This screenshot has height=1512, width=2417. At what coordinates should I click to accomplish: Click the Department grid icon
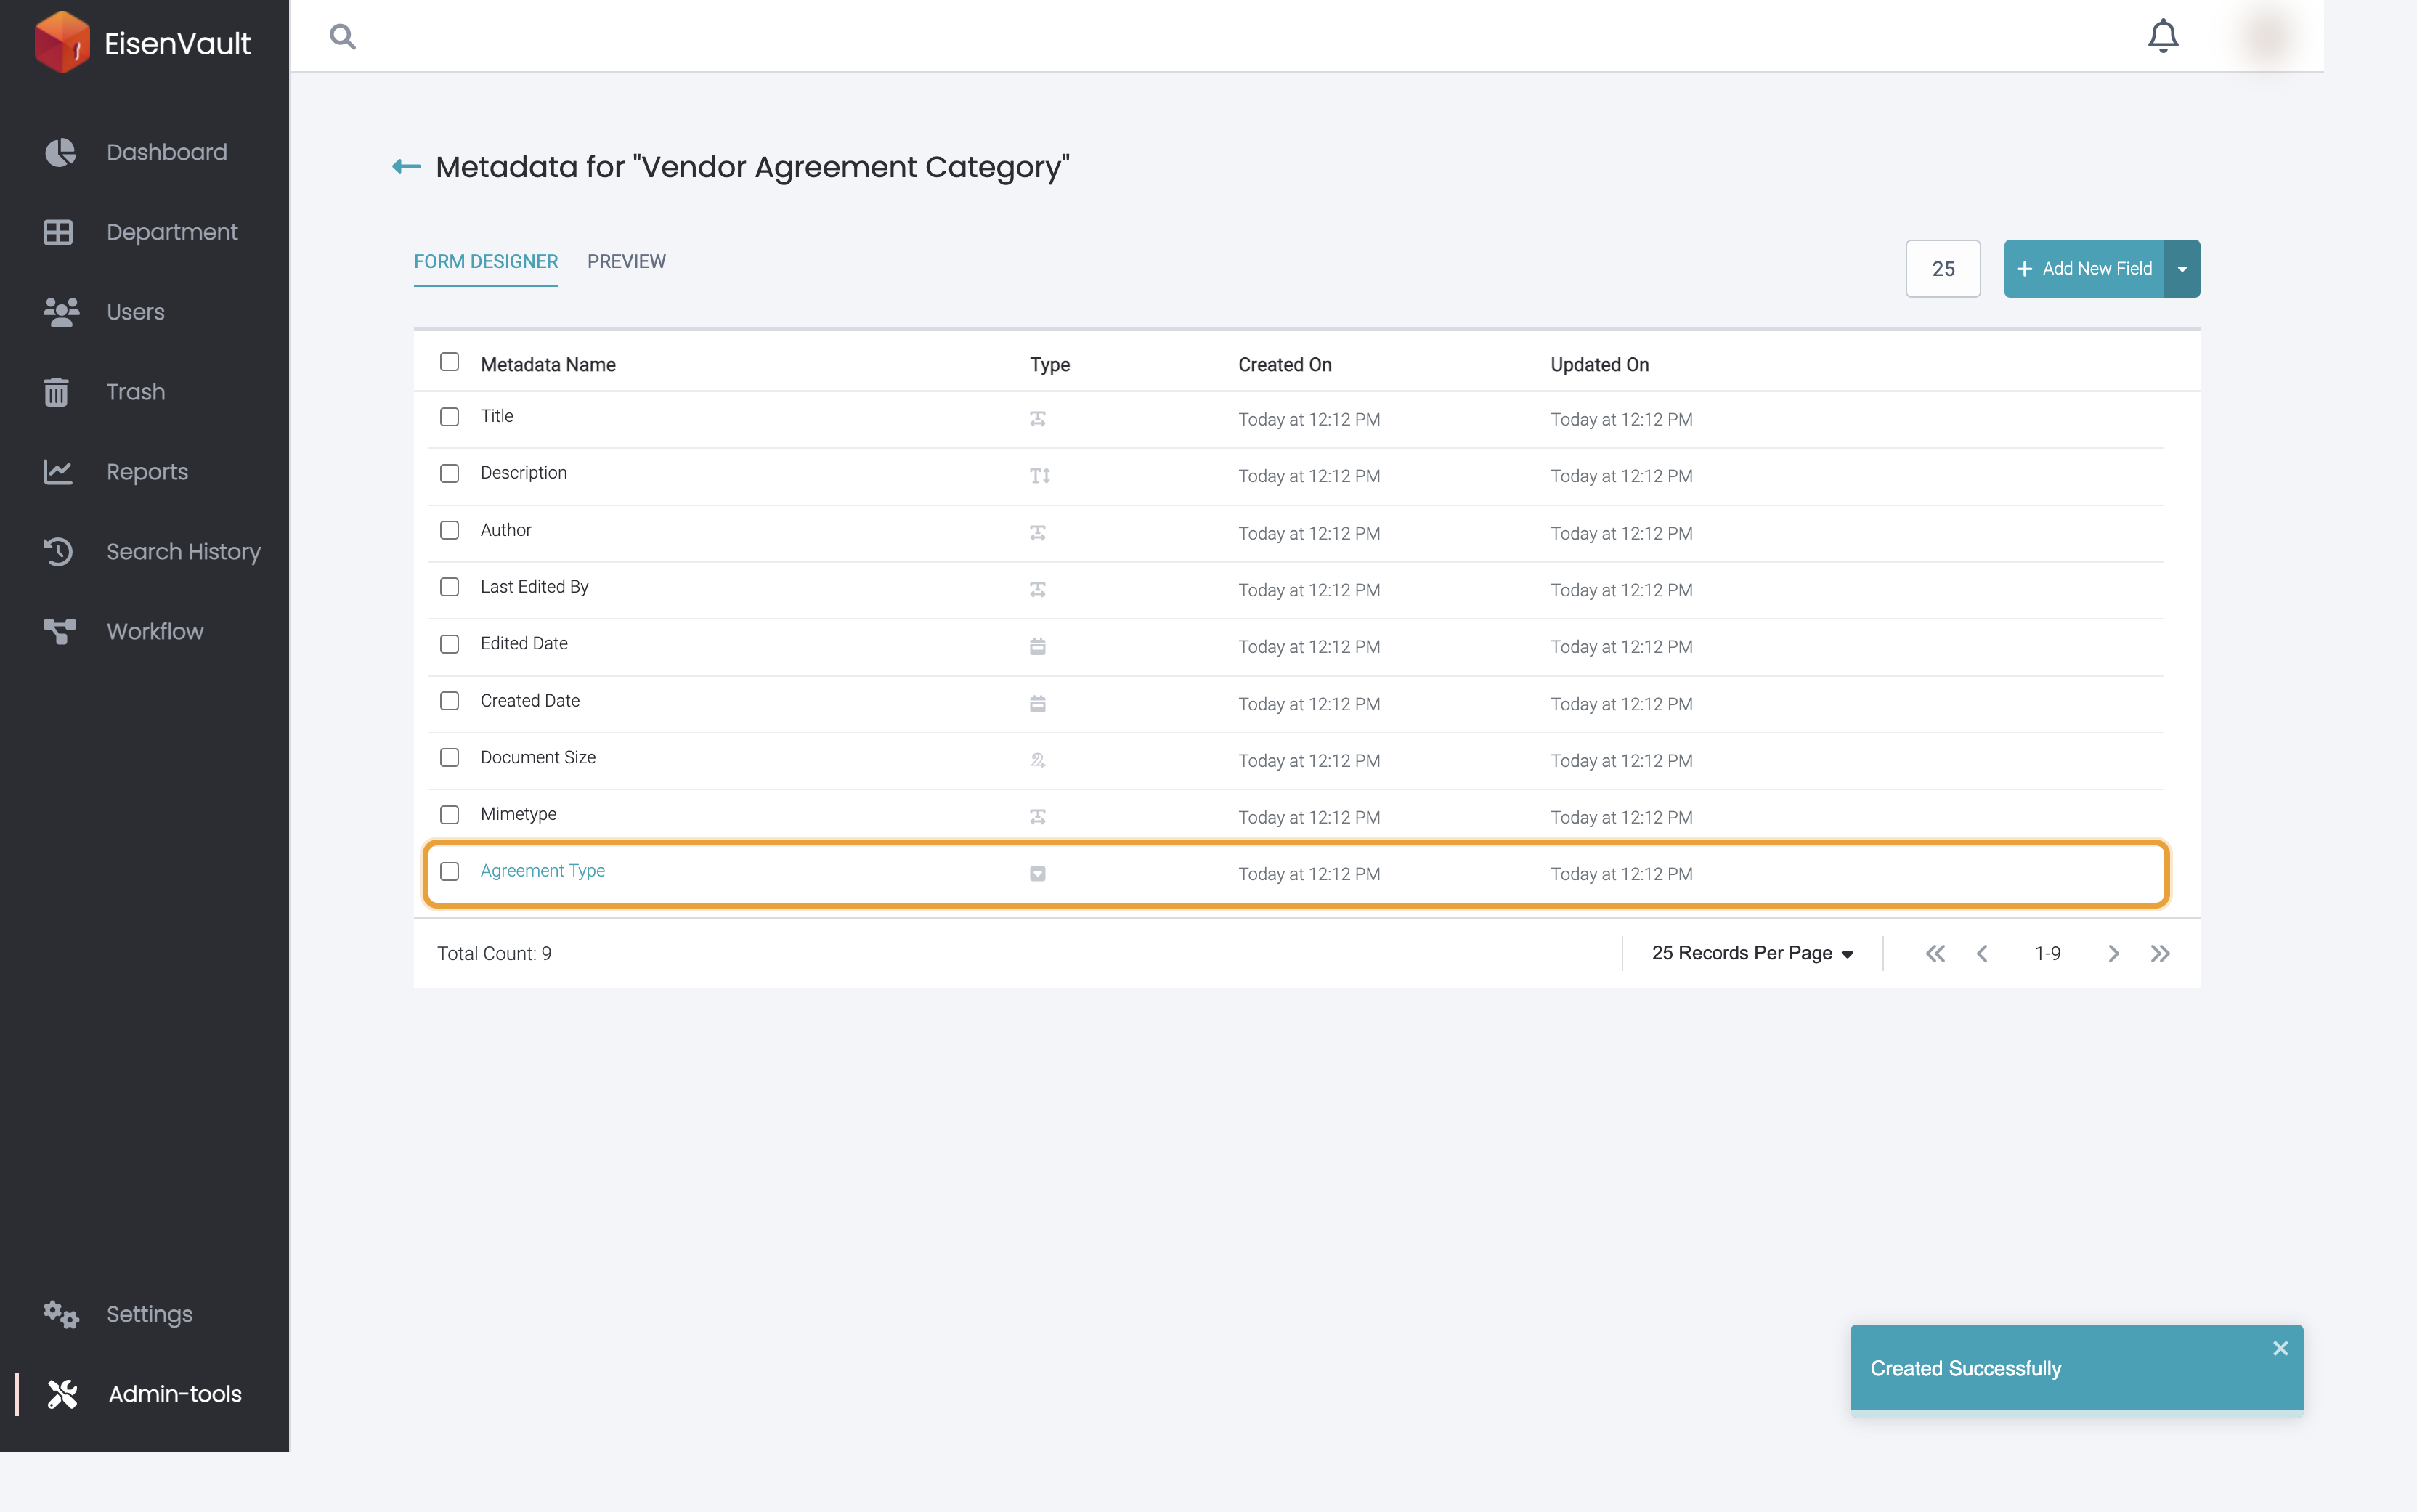(58, 232)
